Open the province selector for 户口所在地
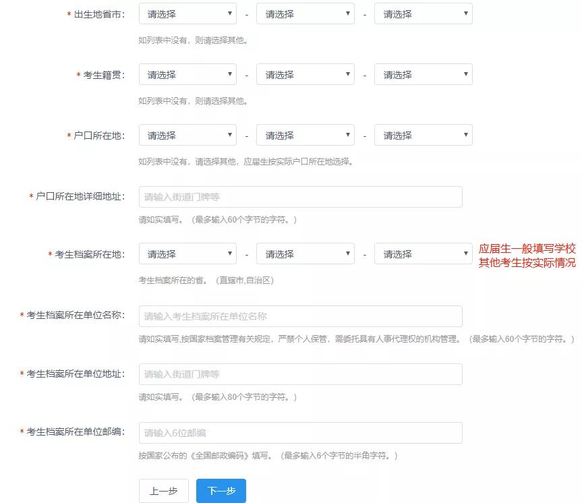 tap(187, 135)
